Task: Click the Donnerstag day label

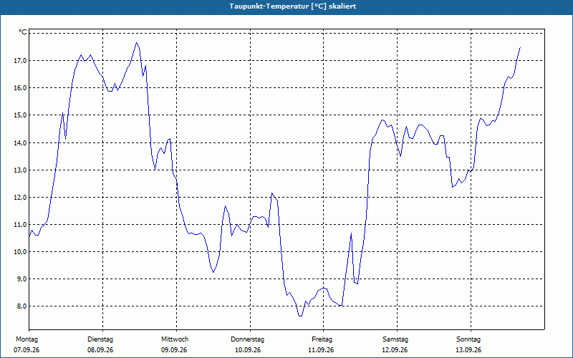Action: coord(247,339)
